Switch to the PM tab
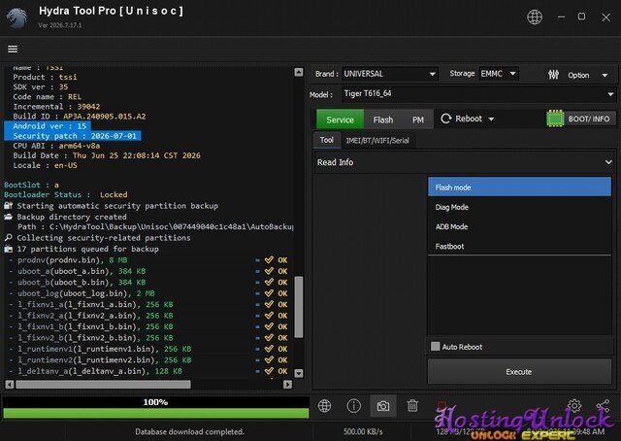 pyautogui.click(x=418, y=119)
